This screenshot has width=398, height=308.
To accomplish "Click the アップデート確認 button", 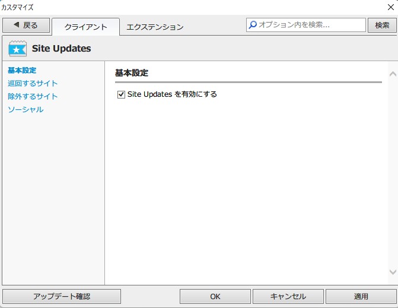I will coord(62,296).
